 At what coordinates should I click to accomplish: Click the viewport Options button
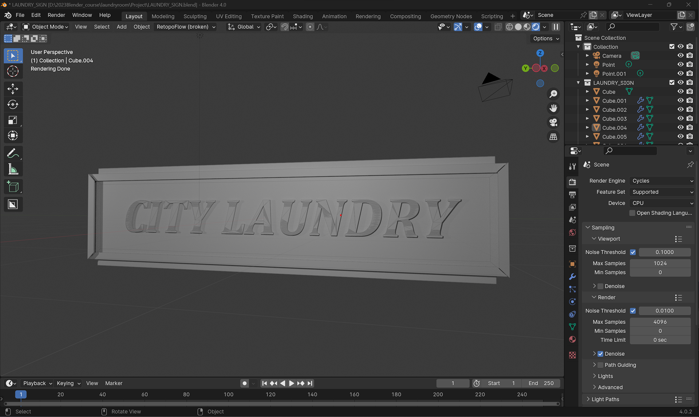[545, 39]
